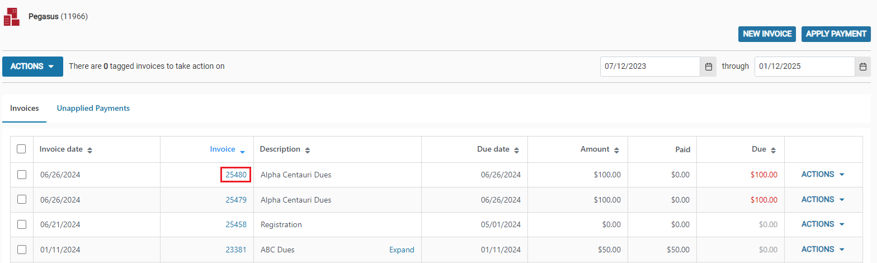877x263 pixels.
Task: Click the NEW INVOICE button
Action: pos(767,34)
